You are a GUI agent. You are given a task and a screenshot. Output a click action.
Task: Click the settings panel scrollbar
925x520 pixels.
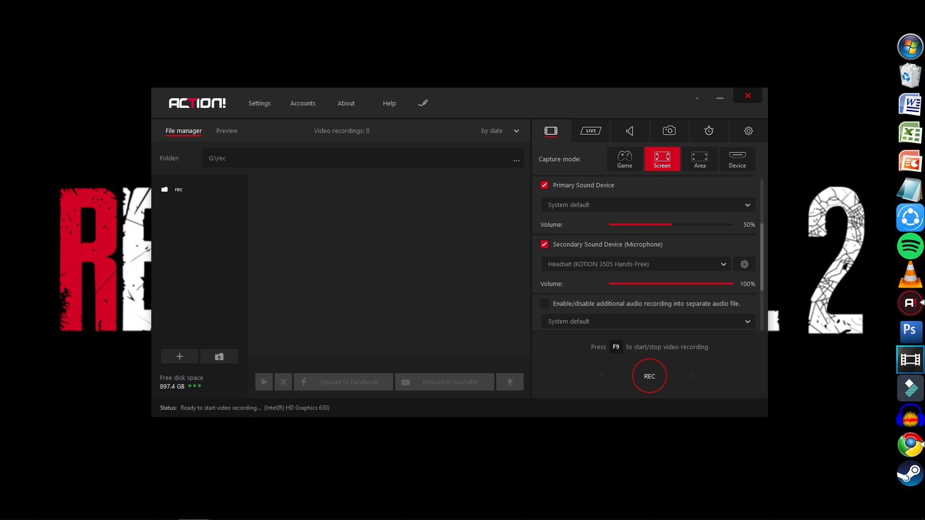(x=762, y=257)
